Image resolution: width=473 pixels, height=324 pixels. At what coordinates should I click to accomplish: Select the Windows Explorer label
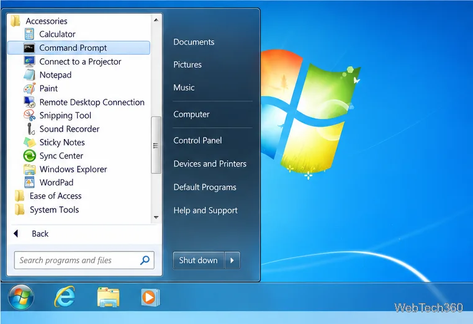(x=73, y=169)
